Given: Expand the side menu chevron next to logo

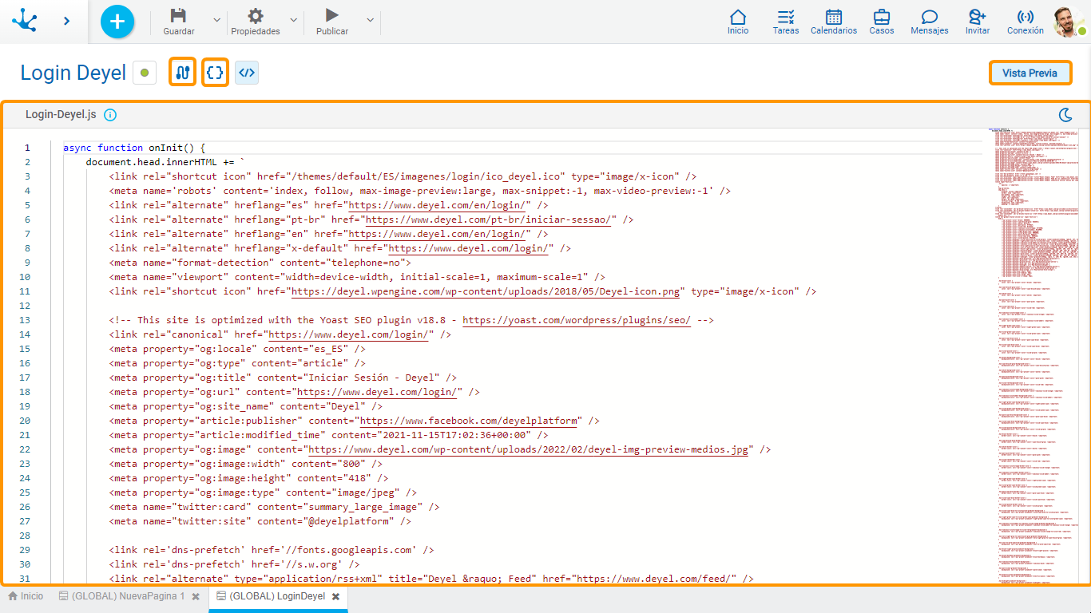Looking at the screenshot, I should pos(67,21).
